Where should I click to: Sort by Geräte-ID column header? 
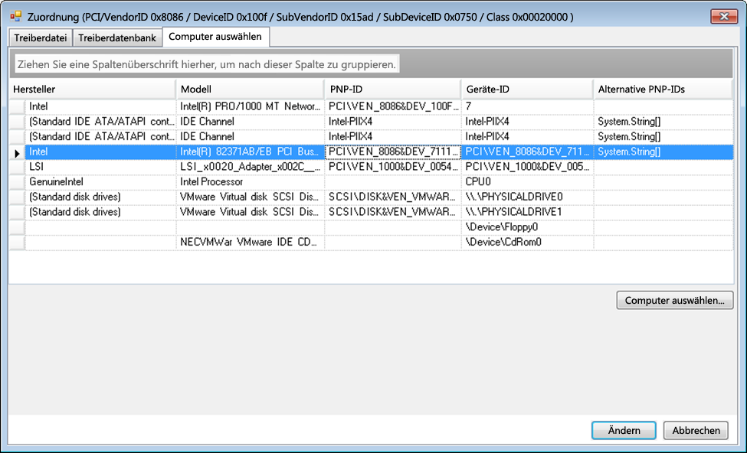point(526,90)
